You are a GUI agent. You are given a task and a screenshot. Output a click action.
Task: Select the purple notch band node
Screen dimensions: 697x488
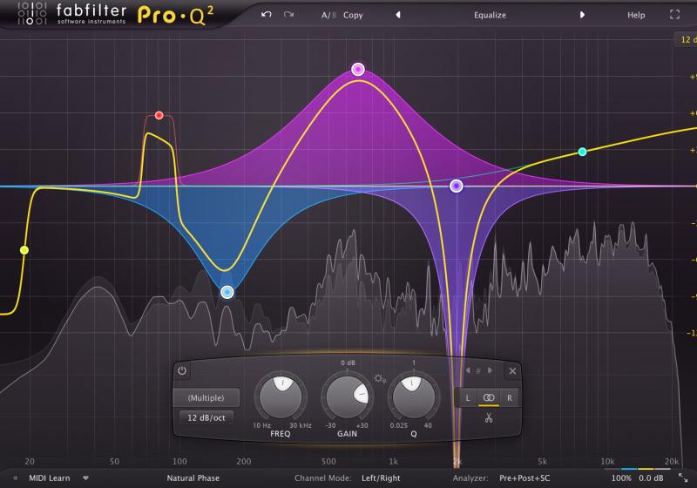(456, 186)
